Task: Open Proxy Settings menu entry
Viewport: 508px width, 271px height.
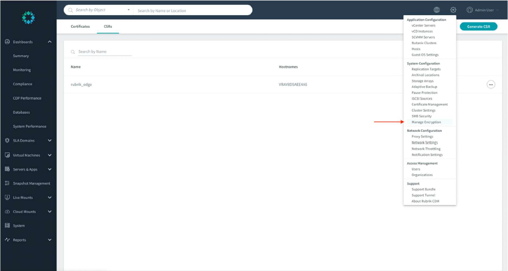Action: coord(422,137)
